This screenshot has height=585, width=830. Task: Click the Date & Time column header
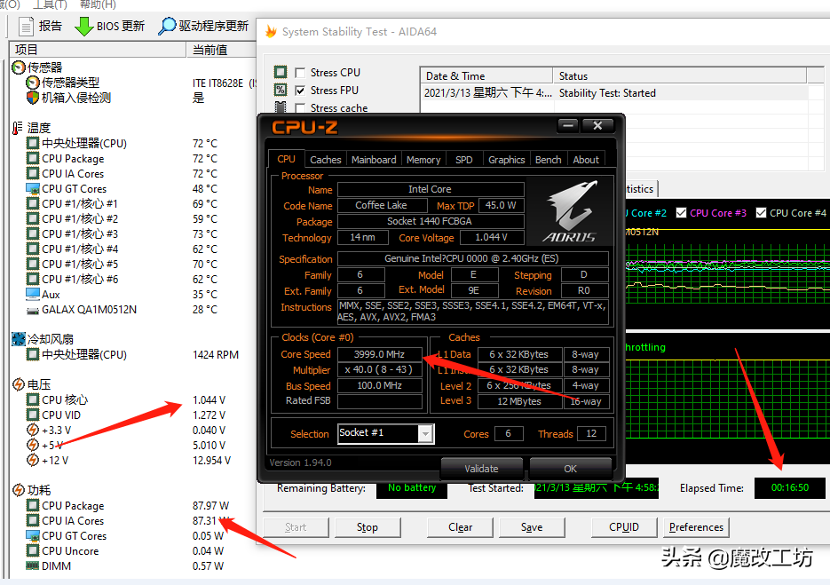point(486,75)
